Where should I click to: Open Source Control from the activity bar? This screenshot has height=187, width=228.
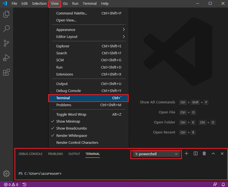coord(6,43)
